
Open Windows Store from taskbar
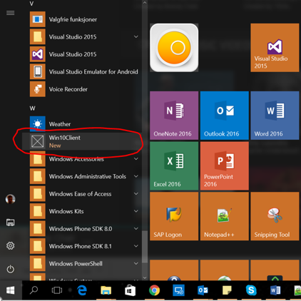click(130, 290)
